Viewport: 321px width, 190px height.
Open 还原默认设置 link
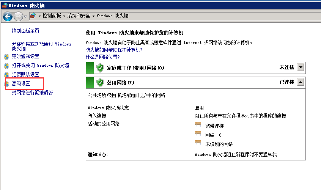tap(25, 74)
